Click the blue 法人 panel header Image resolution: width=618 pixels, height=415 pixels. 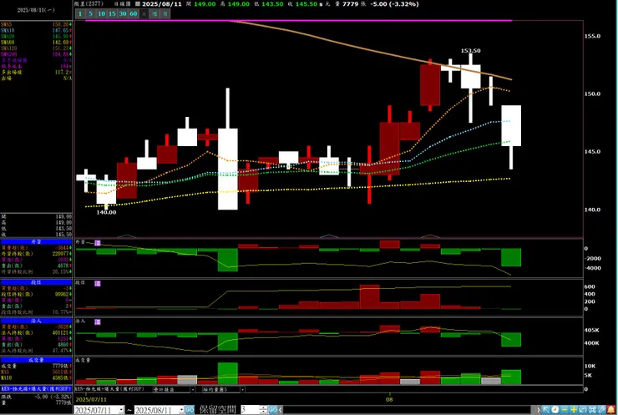[x=36, y=321]
